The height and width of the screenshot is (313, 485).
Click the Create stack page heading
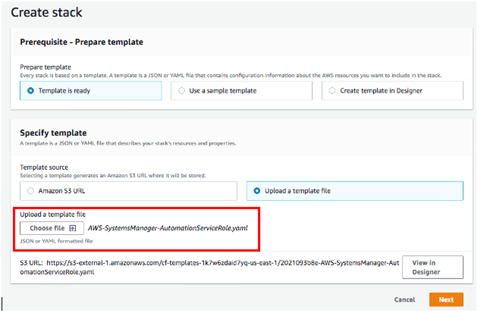(46, 12)
